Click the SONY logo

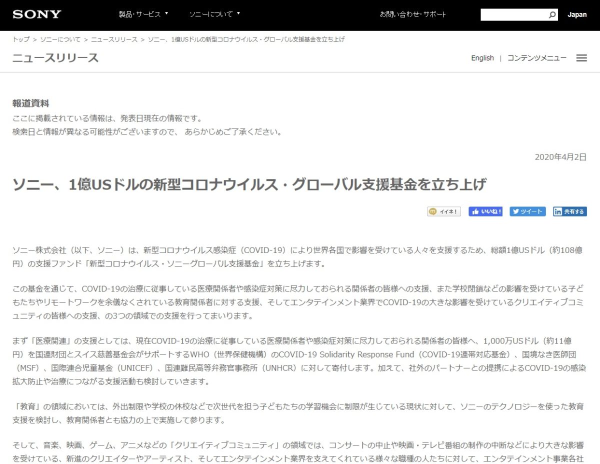pyautogui.click(x=37, y=14)
